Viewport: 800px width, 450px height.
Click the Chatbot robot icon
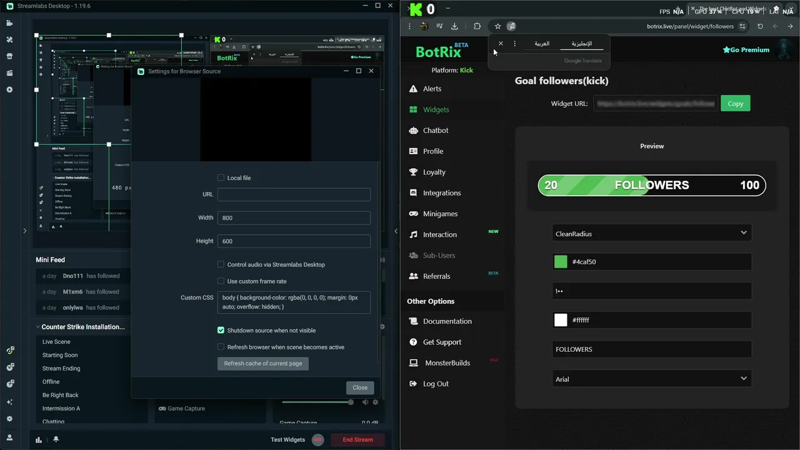(413, 130)
